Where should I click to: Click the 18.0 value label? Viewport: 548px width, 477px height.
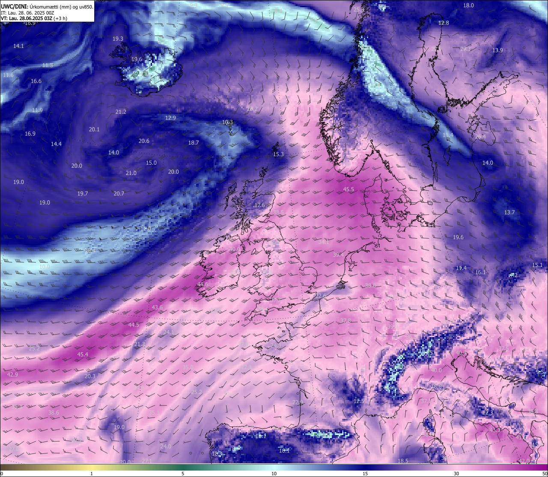[469, 5]
